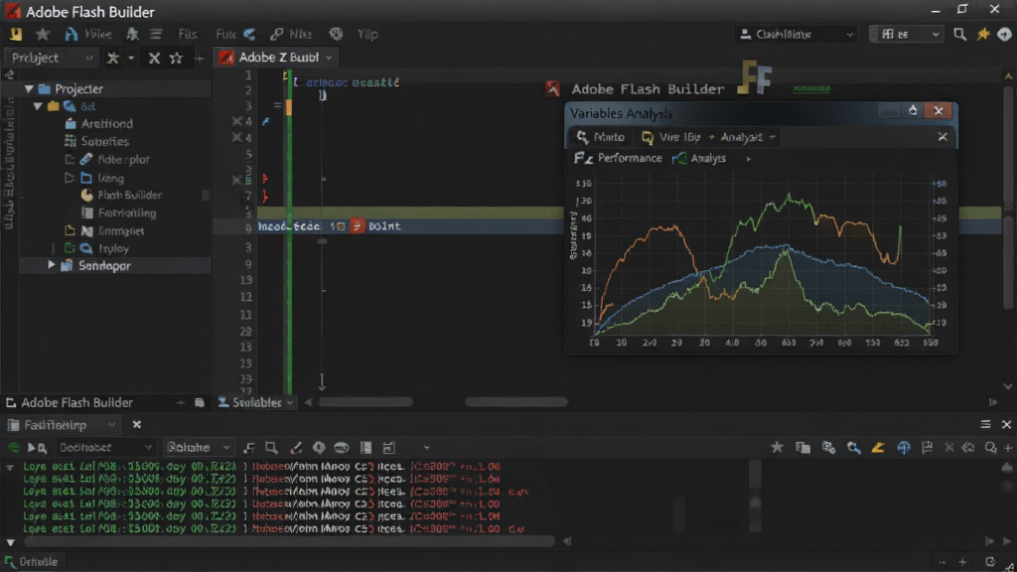The height and width of the screenshot is (572, 1017).
Task: Close the Fasifieitirp console tab
Action: click(136, 424)
